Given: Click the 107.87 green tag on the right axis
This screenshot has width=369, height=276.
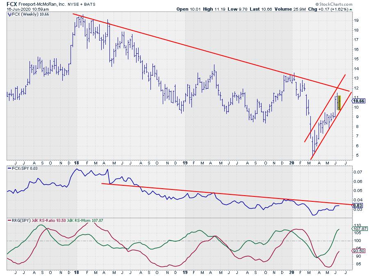Looking at the screenshot, I should [x=359, y=228].
